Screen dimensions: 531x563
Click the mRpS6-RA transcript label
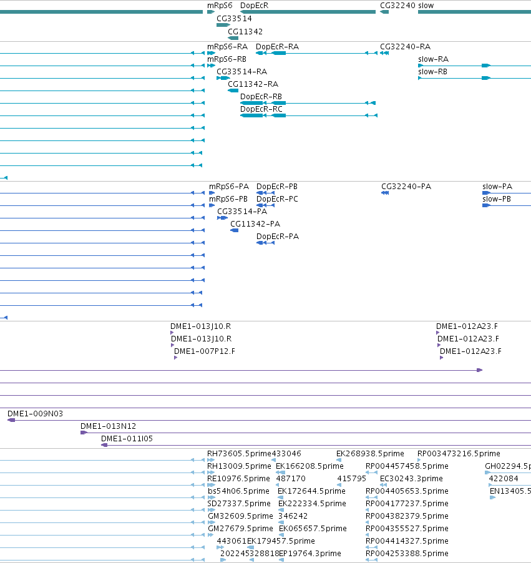click(227, 47)
